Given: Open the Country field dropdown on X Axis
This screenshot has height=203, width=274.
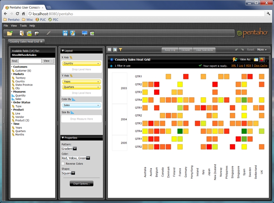Looking at the screenshot, I should [98, 63].
